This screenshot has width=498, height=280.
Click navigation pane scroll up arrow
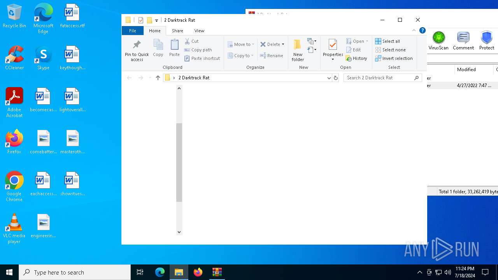click(x=179, y=88)
